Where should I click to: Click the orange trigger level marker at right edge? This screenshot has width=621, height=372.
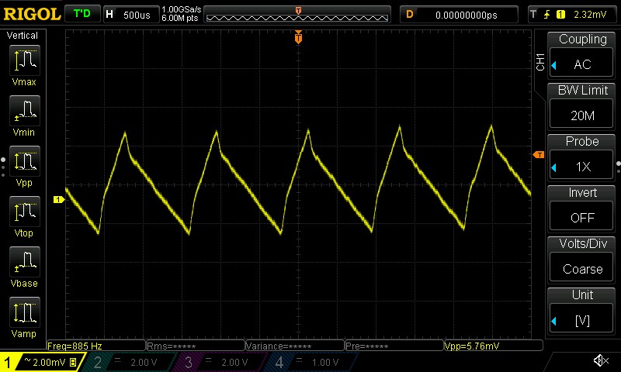pos(539,154)
